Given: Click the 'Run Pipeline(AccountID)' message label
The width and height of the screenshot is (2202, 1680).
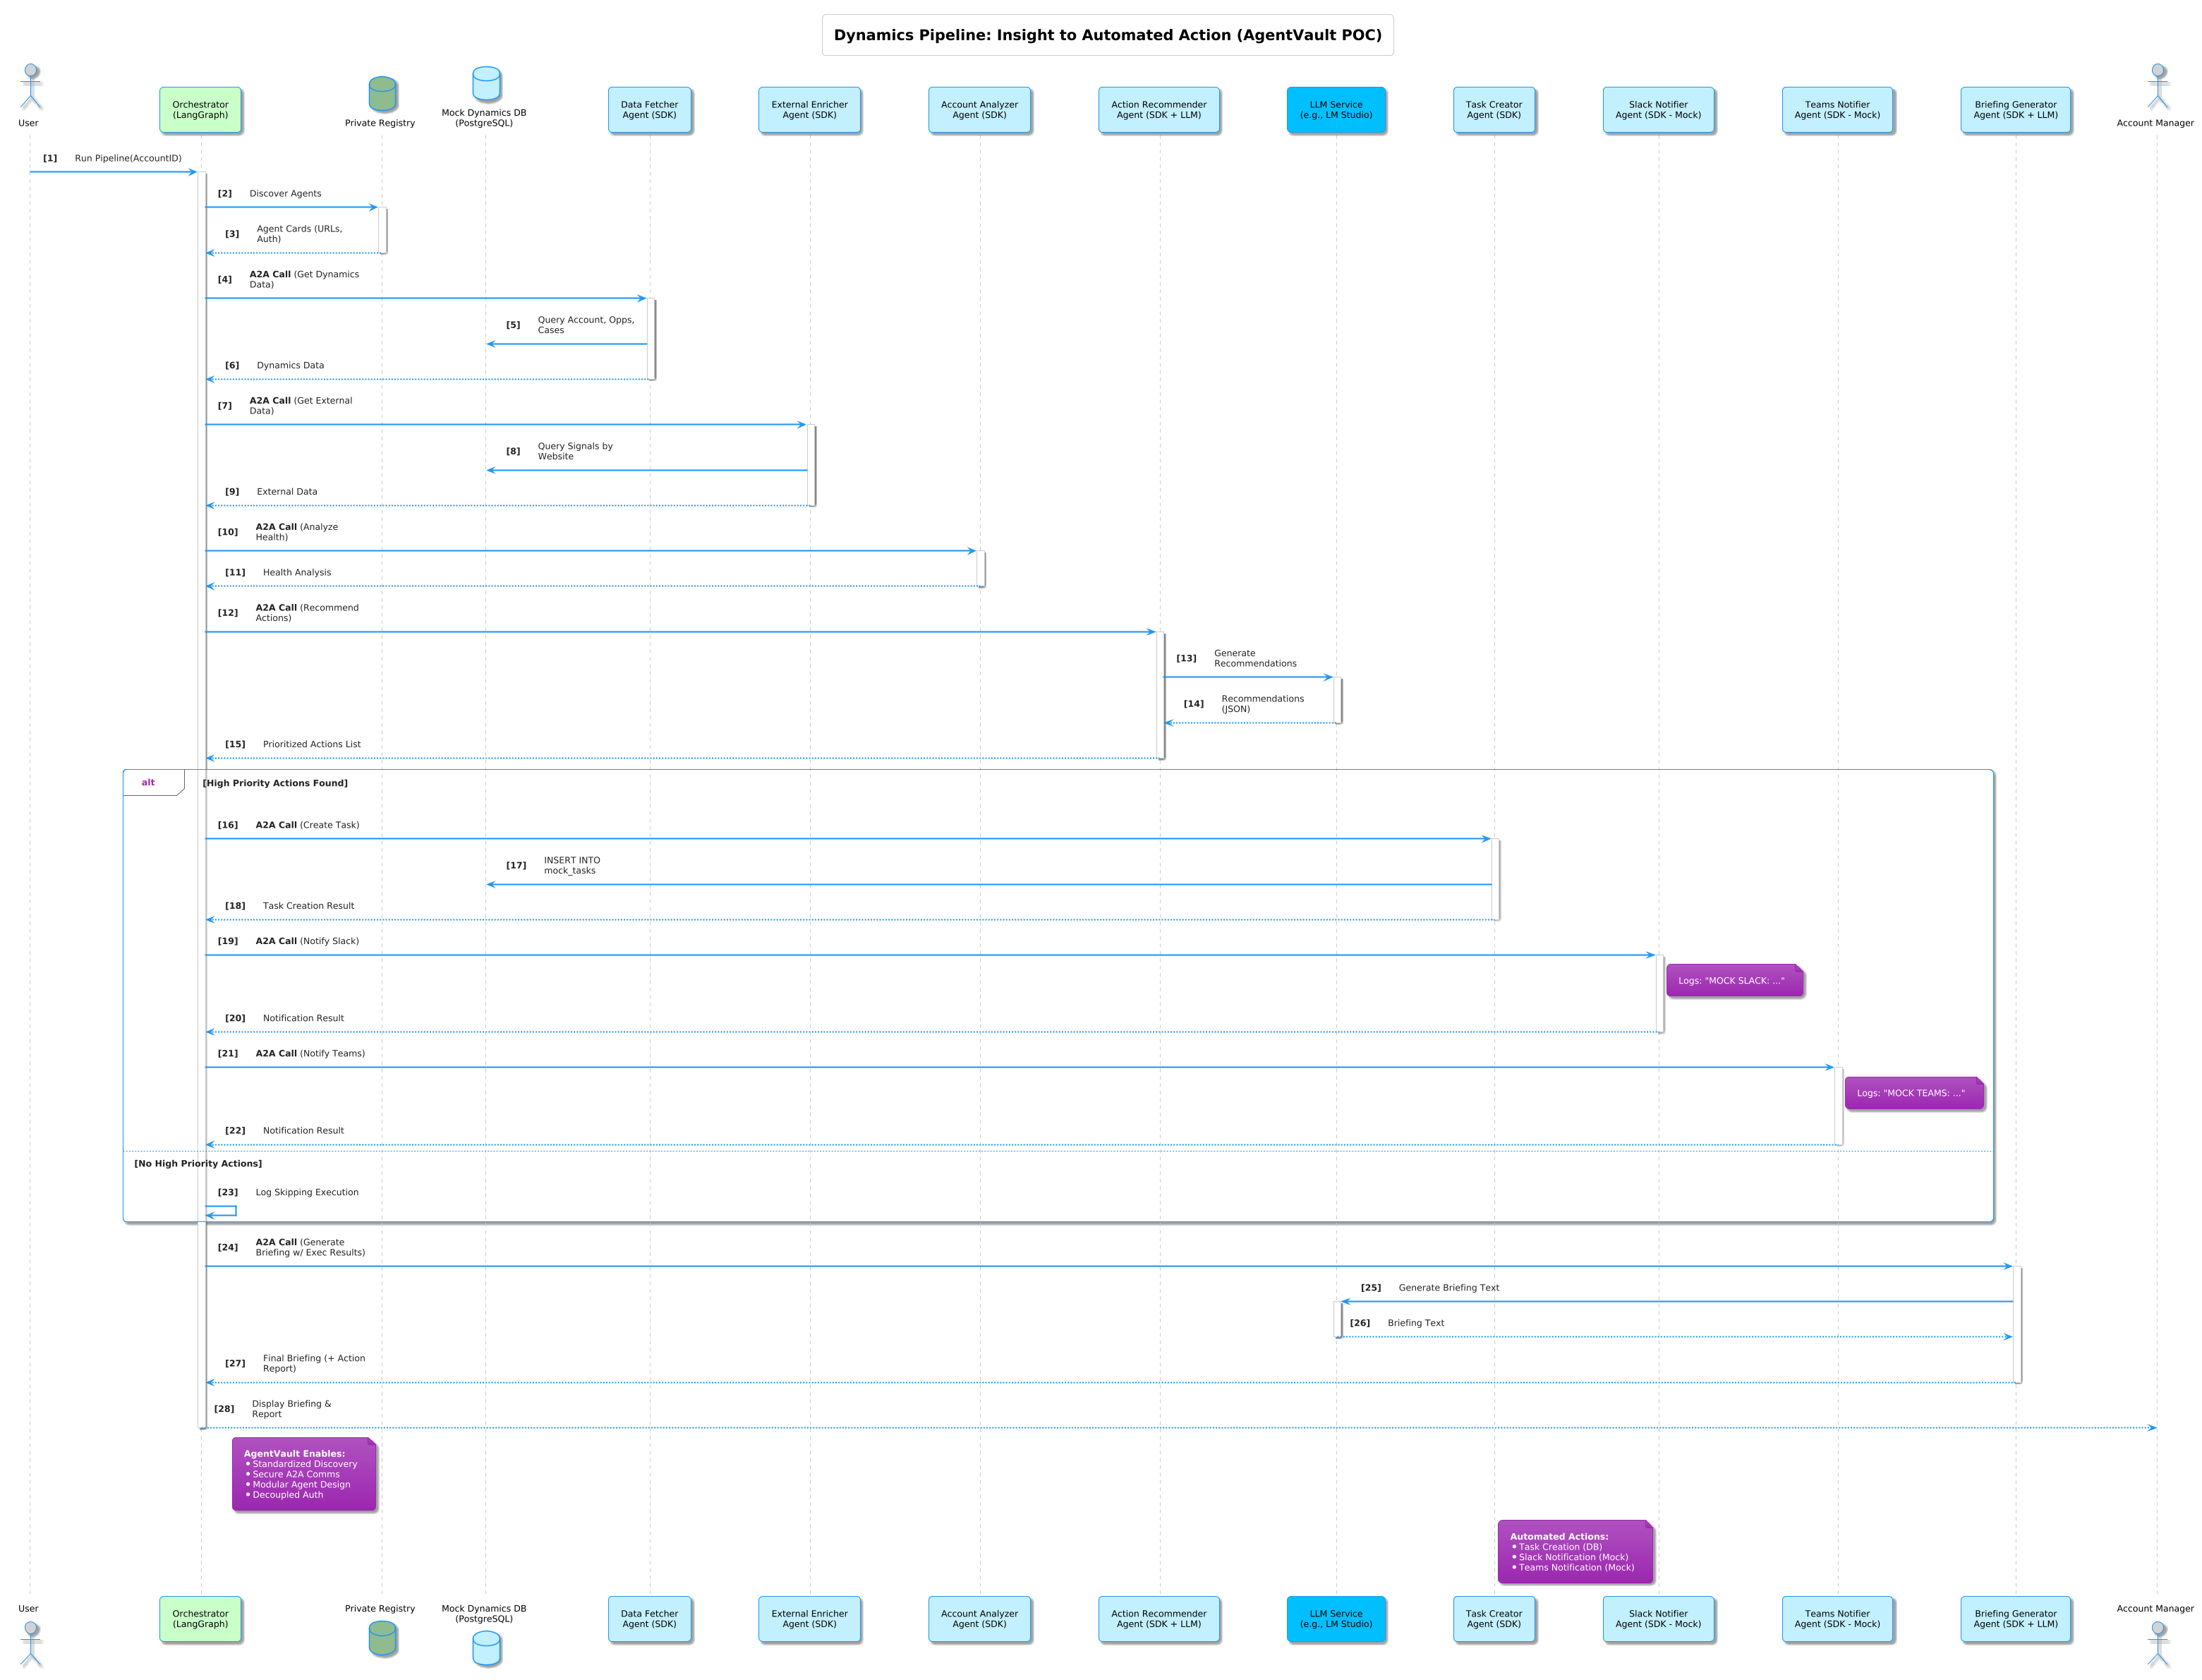Looking at the screenshot, I should [x=128, y=158].
